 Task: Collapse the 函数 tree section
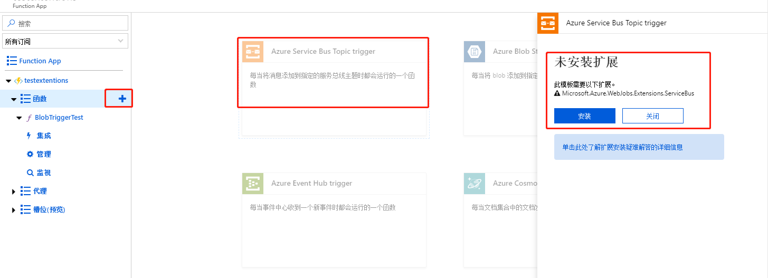(x=14, y=99)
